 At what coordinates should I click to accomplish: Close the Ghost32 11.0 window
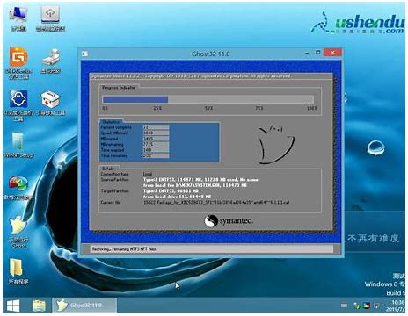(332, 53)
